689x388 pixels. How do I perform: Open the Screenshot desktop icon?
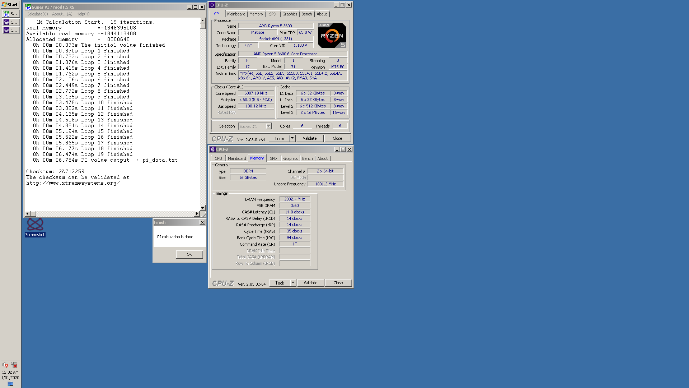point(35,227)
